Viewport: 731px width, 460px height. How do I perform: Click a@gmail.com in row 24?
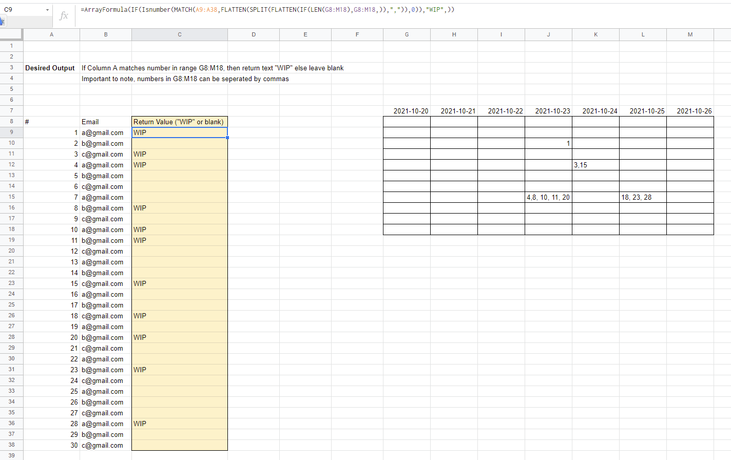pyautogui.click(x=106, y=294)
